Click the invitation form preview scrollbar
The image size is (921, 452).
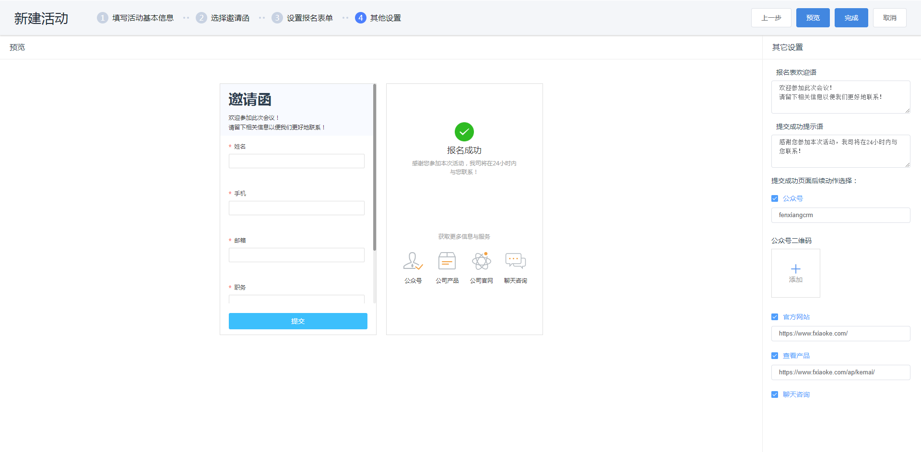(375, 168)
